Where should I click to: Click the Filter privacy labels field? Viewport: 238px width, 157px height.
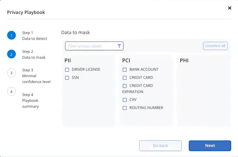tap(94, 46)
